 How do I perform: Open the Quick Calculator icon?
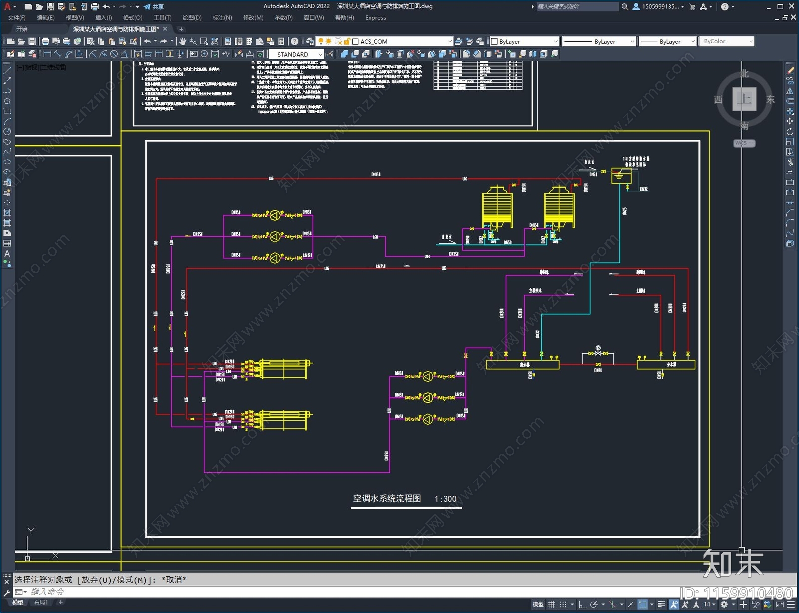[x=281, y=42]
